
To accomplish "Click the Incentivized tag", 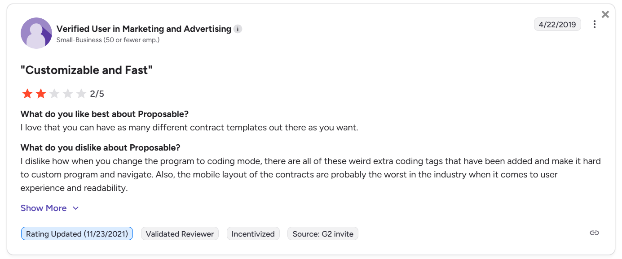I will pyautogui.click(x=253, y=233).
